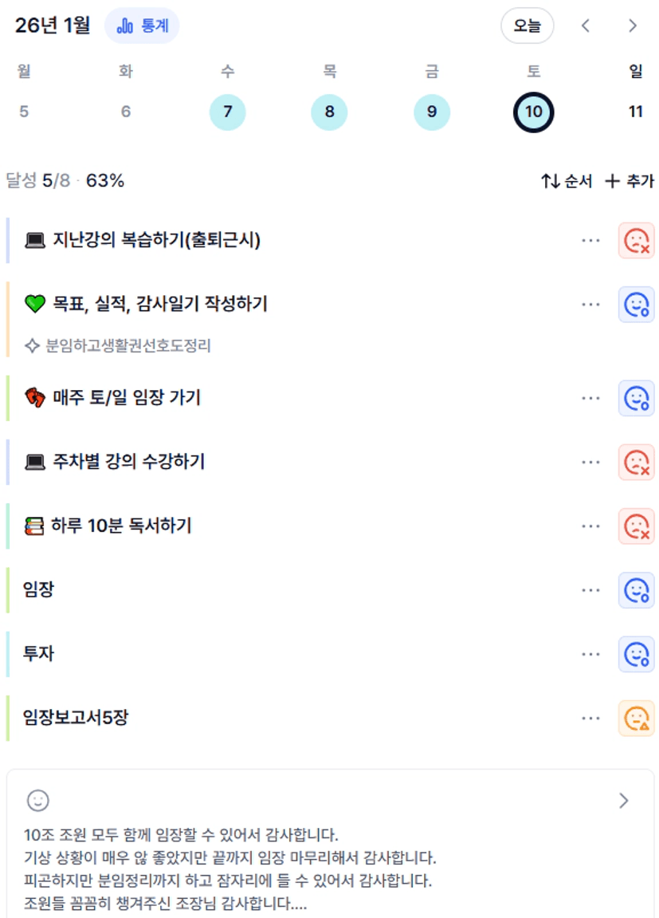Click the smiley emoji icon in the diary card
This screenshot has height=918, width=659.
pos(37,800)
